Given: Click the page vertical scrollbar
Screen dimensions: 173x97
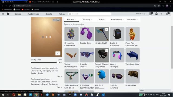Looking at the screenshot, I should coord(172,47).
